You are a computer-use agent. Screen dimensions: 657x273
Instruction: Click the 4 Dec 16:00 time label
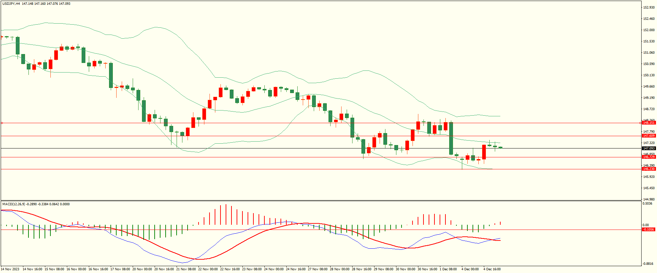[492, 269]
